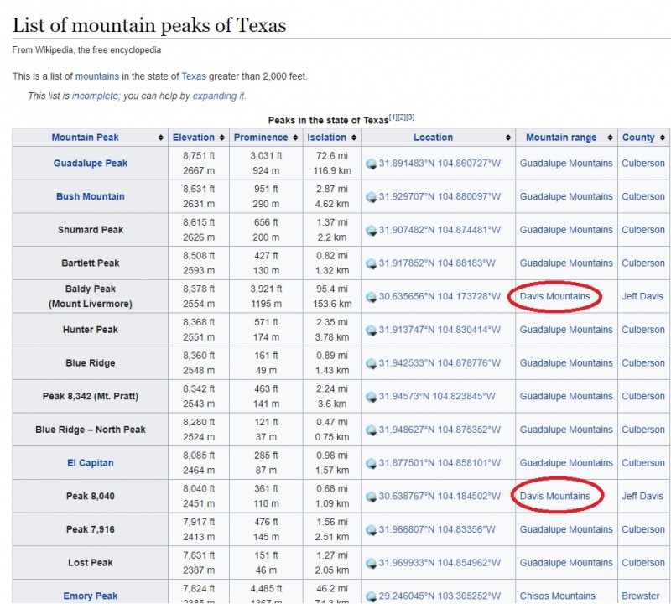Viewport: 671px width, 604px height.
Task: Click the globe icon in Hunter Peak row
Action: pyautogui.click(x=371, y=330)
